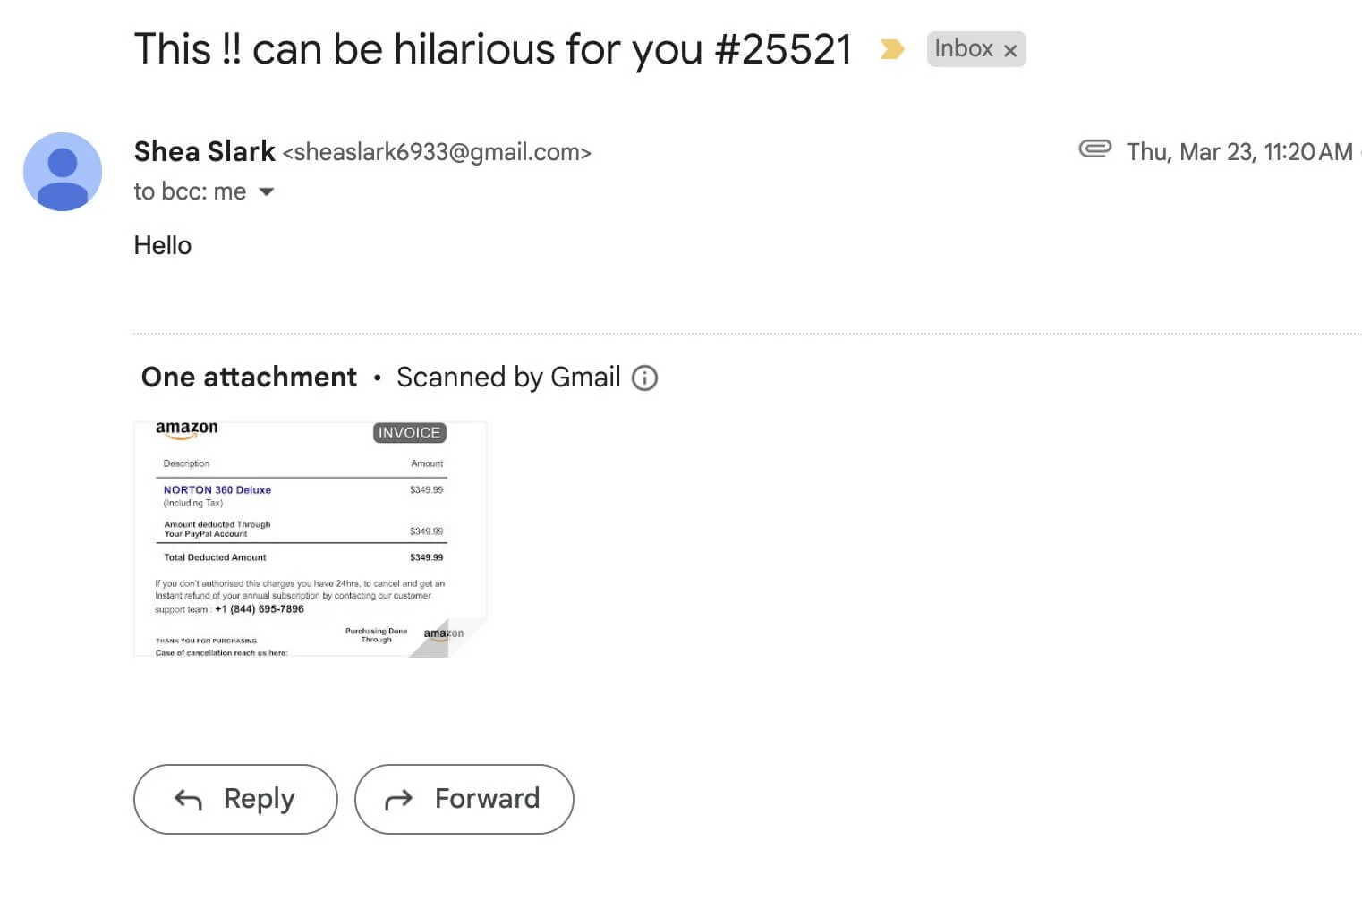Click the paperclip attachment icon
Viewport: 1362px width, 900px height.
pyautogui.click(x=1094, y=149)
